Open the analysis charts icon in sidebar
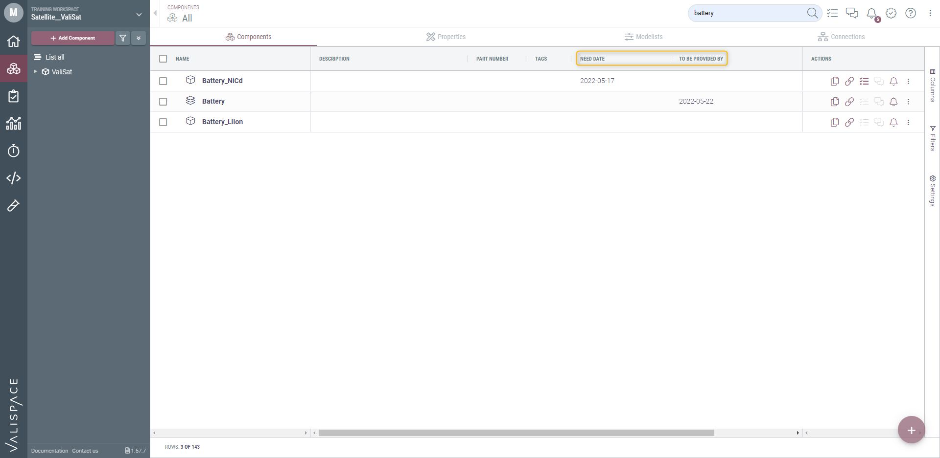This screenshot has height=458, width=940. (14, 123)
